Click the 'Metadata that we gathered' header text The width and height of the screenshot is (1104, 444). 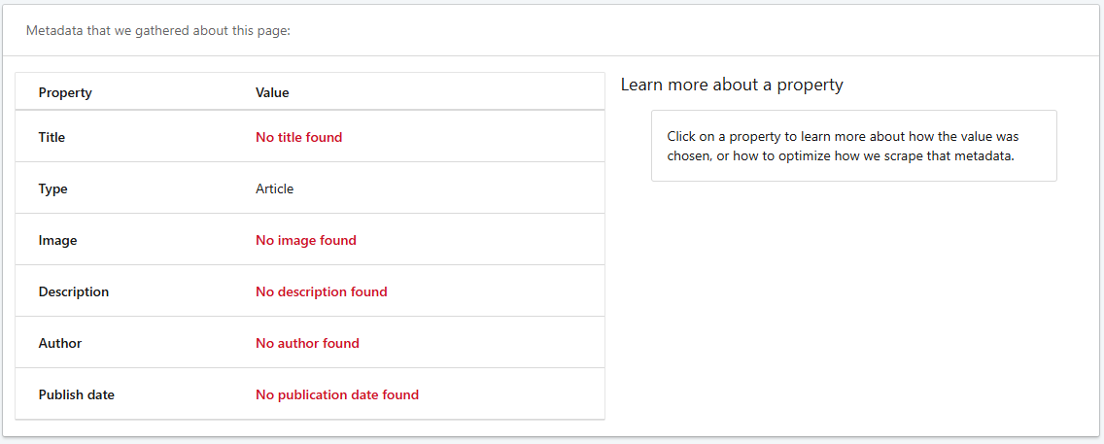[x=158, y=30]
